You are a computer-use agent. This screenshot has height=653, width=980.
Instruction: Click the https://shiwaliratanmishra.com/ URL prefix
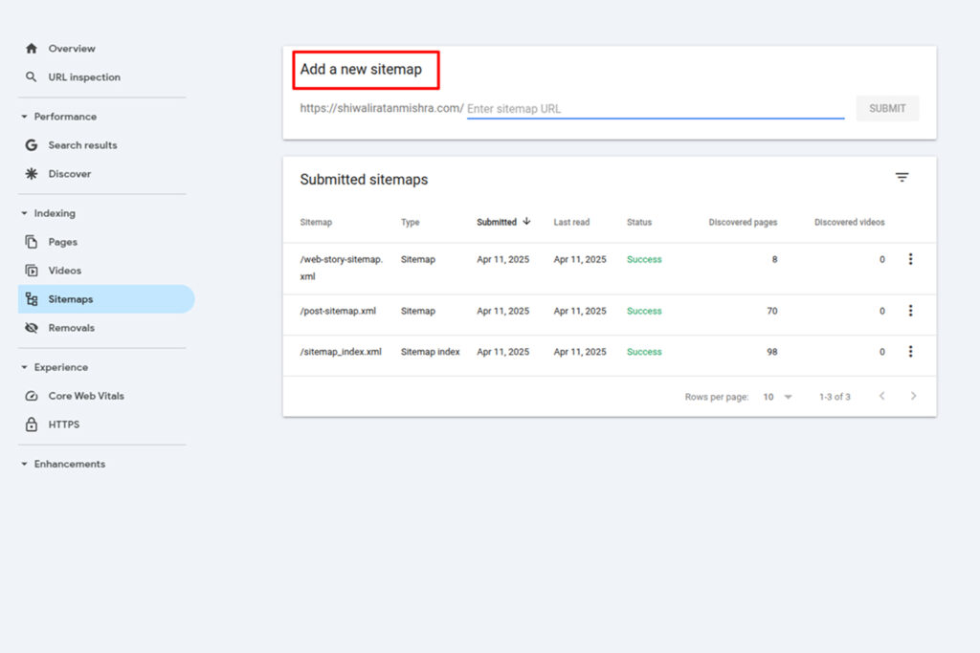381,108
